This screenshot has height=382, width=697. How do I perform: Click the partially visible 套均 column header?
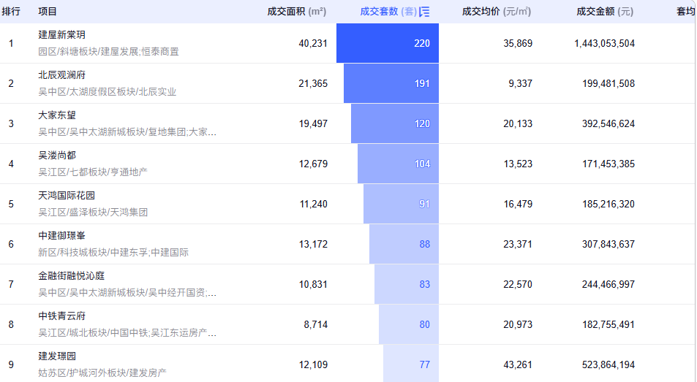coord(686,12)
